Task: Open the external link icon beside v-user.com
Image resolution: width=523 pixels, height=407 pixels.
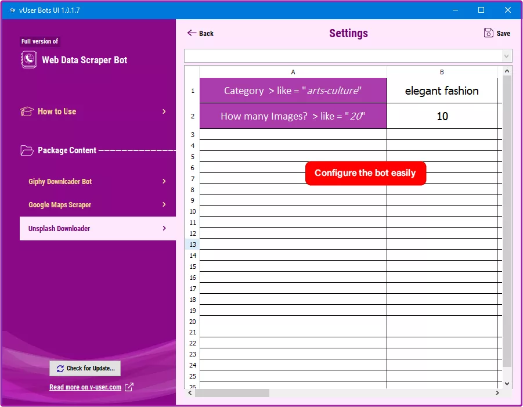Action: (129, 387)
